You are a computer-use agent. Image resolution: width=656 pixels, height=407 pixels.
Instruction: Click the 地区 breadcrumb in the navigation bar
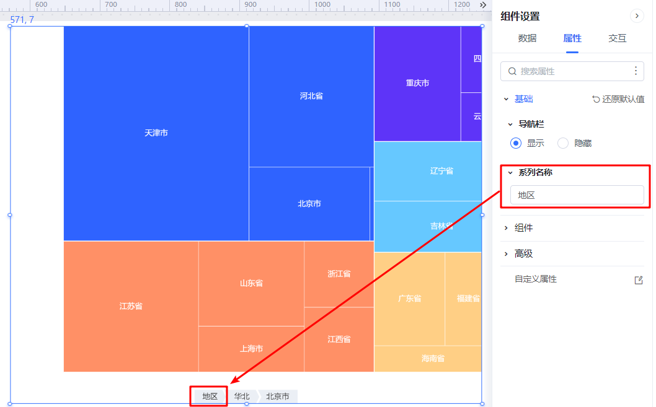pyautogui.click(x=210, y=396)
